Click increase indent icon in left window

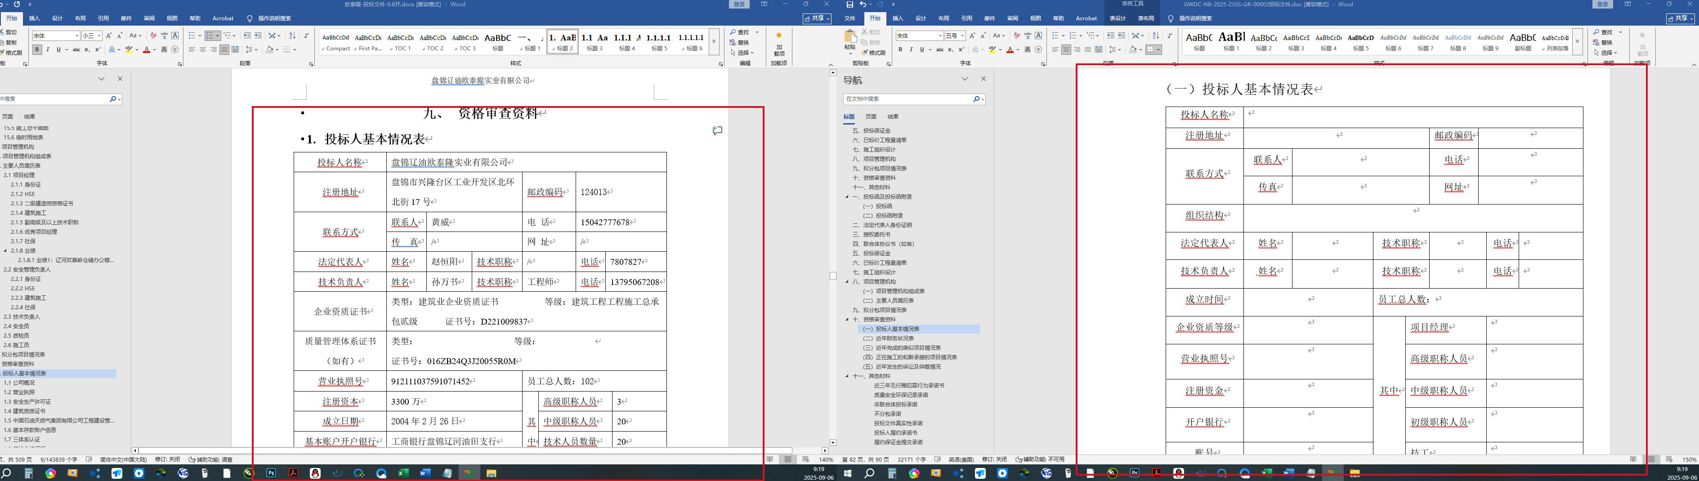258,36
